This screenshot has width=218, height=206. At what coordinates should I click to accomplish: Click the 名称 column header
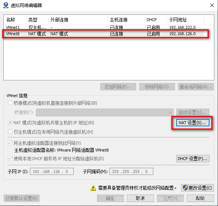pos(15,20)
